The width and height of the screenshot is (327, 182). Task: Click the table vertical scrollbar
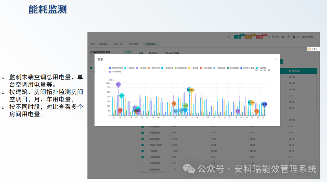click(x=317, y=92)
